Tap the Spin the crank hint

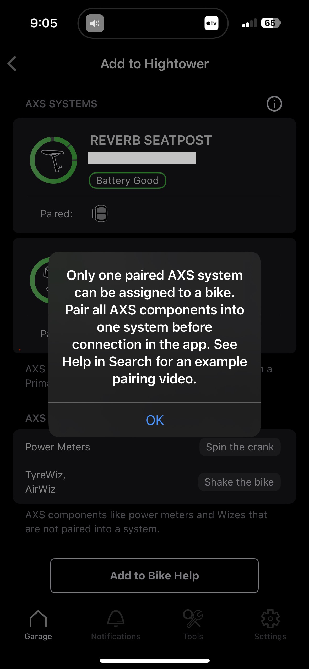click(240, 447)
